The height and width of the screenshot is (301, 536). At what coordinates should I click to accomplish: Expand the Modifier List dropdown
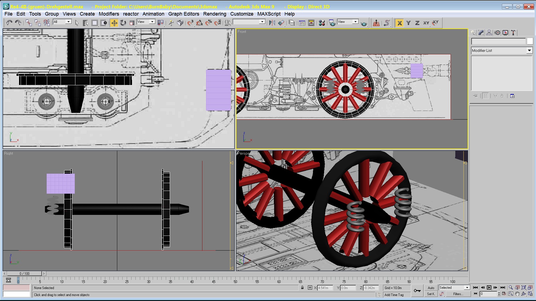coord(529,50)
